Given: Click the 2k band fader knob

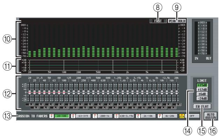Looking at the screenshot, I should [128, 92].
